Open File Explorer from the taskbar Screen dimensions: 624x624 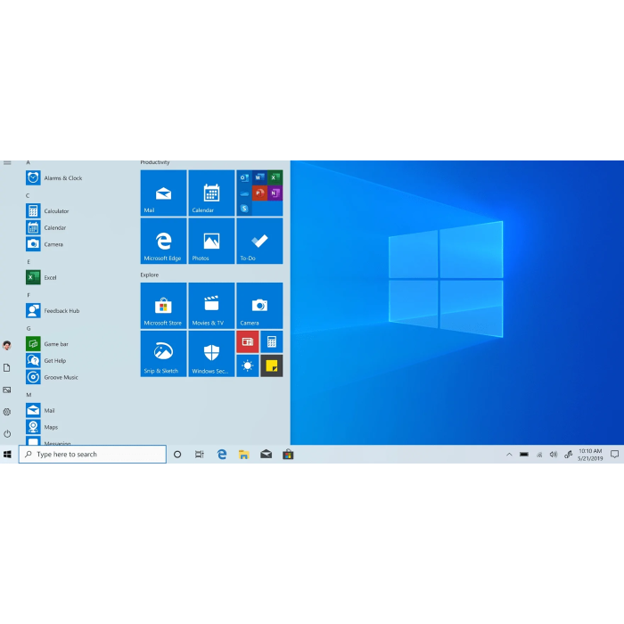[x=244, y=454]
